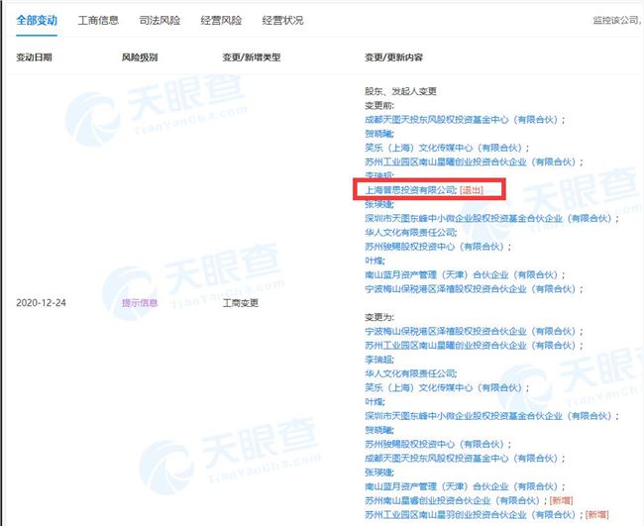Click the 提示信息 risk level label
Screen dimensions: 644x526
point(140,303)
